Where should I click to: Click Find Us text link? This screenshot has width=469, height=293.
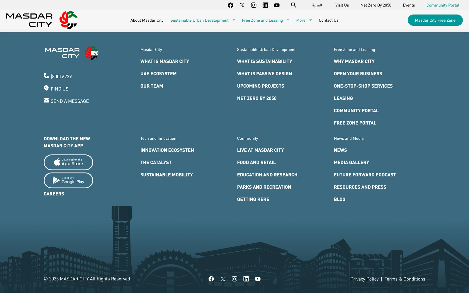click(x=60, y=89)
